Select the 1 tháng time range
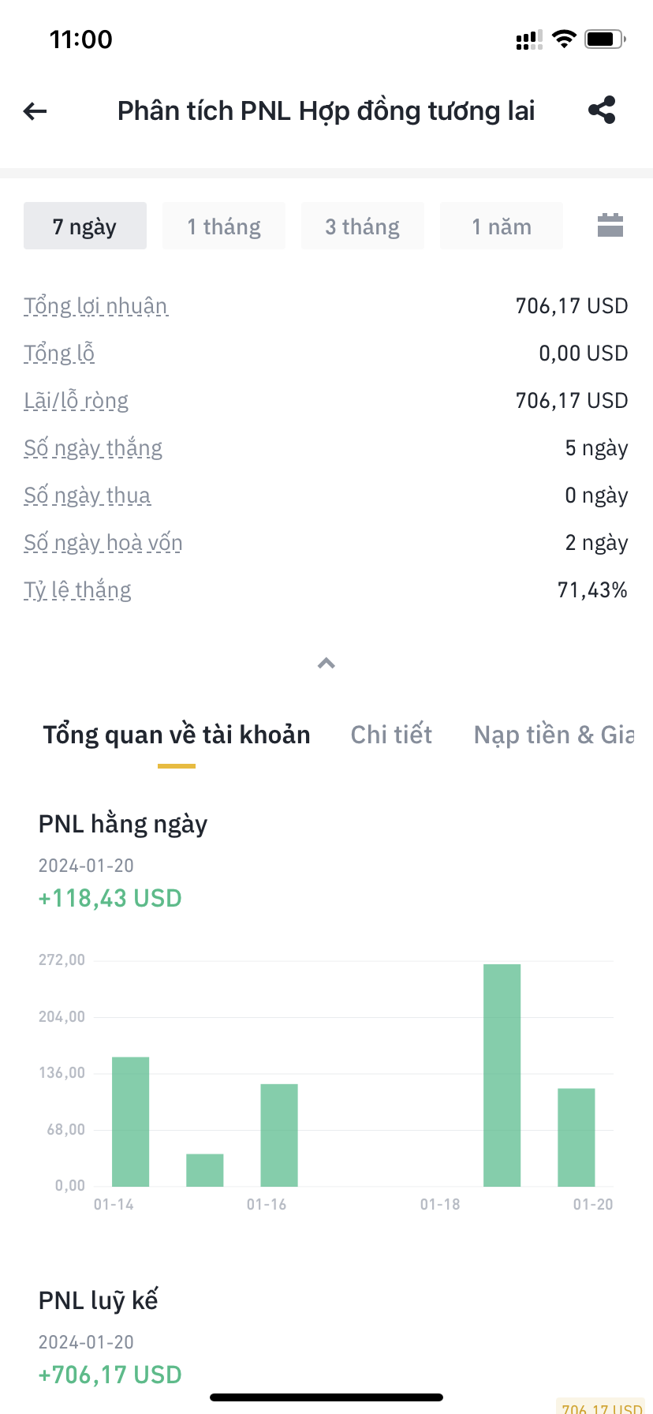 click(x=224, y=226)
